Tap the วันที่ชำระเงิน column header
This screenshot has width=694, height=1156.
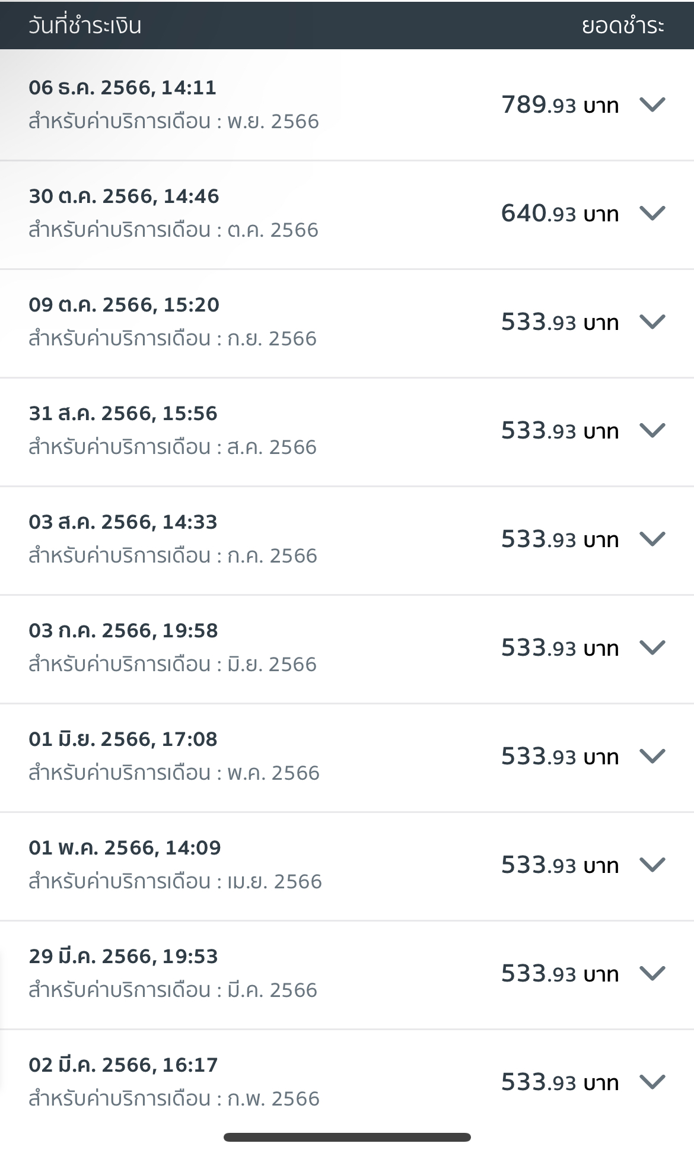(x=85, y=26)
